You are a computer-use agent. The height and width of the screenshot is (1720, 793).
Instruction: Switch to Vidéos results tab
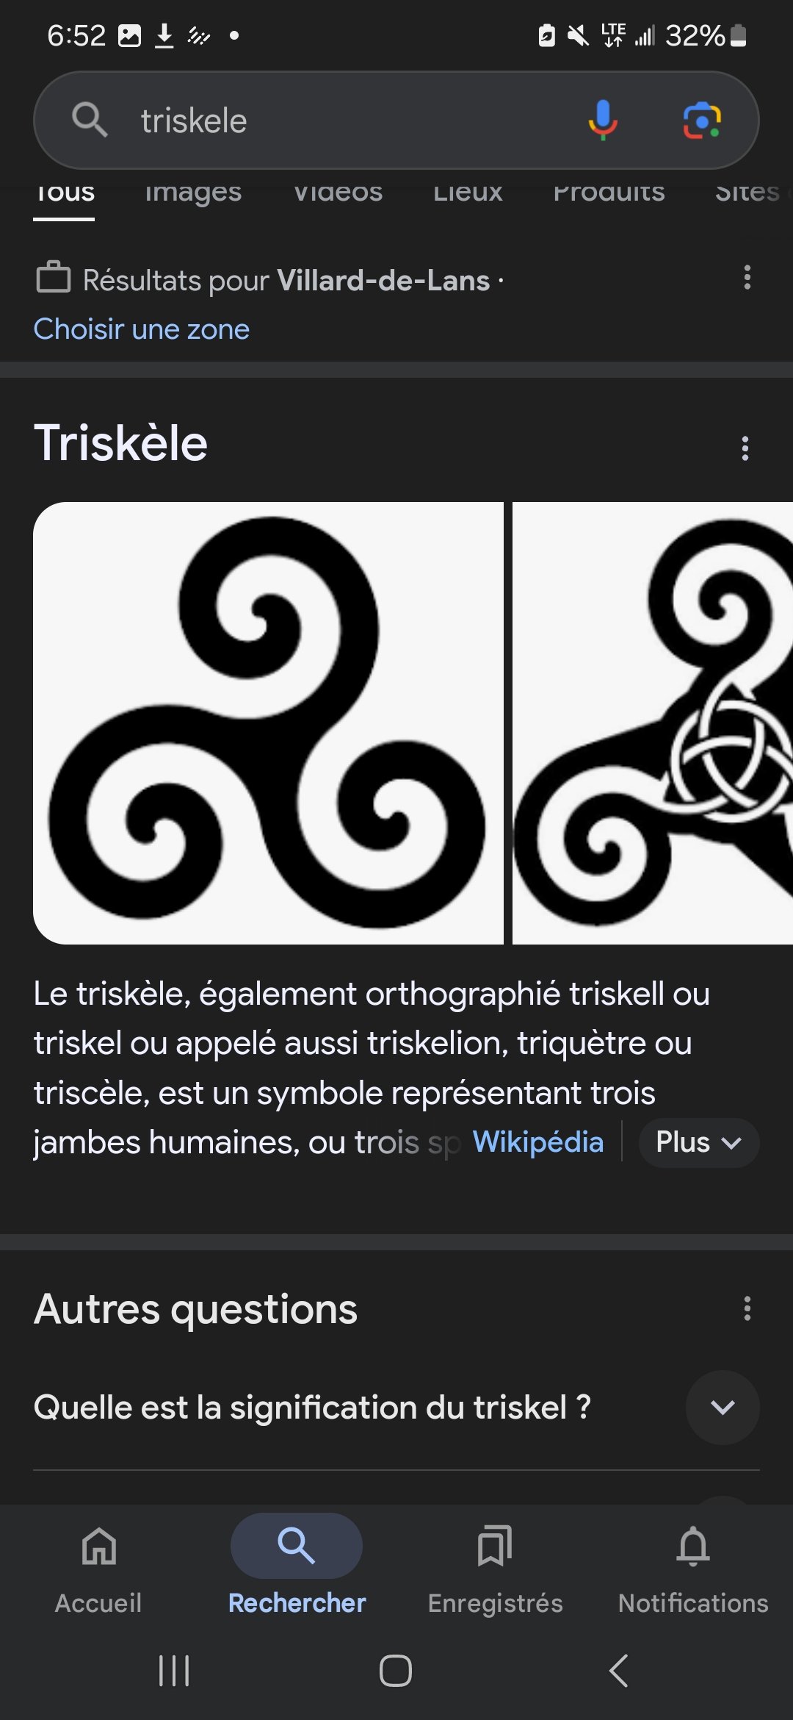tap(338, 193)
